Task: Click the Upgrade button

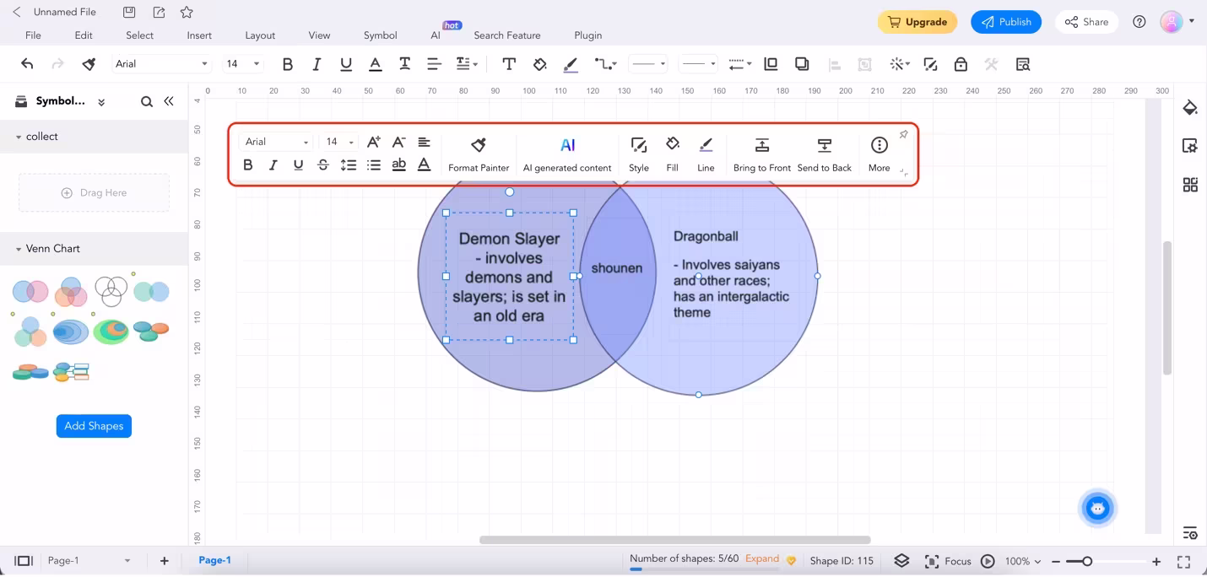Action: point(917,22)
